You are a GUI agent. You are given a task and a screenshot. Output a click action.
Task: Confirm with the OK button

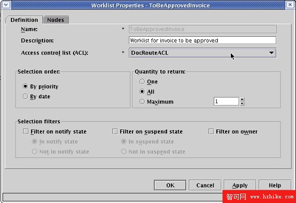click(x=170, y=185)
